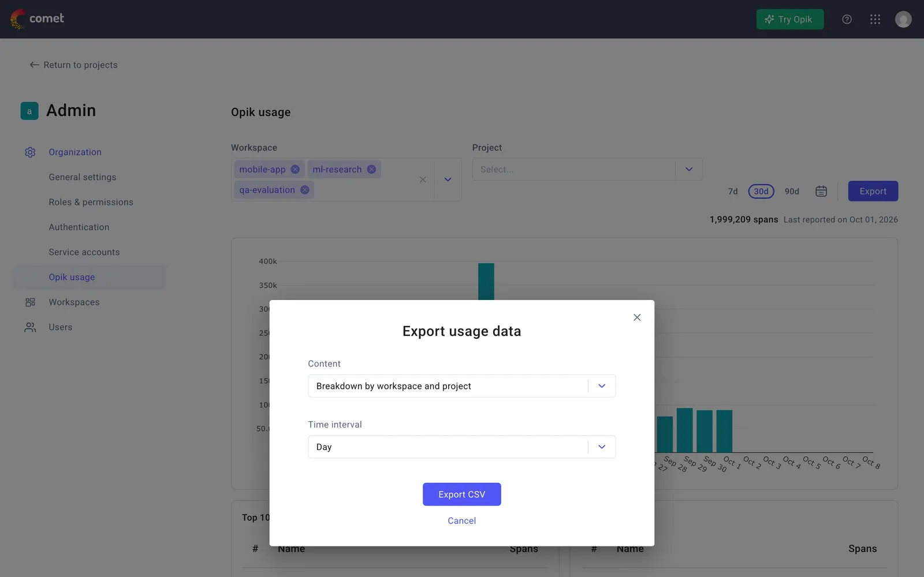The image size is (924, 577).
Task: Open the custom date range calendar
Action: [821, 191]
